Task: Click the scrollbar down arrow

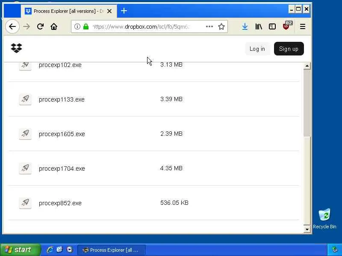Action: click(307, 229)
